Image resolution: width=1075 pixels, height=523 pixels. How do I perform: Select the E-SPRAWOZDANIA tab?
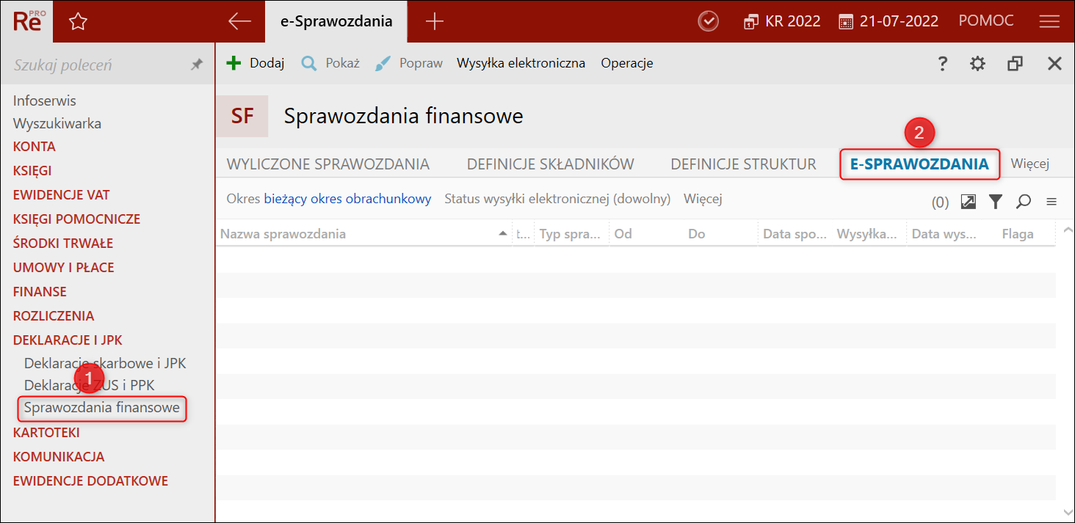(919, 164)
